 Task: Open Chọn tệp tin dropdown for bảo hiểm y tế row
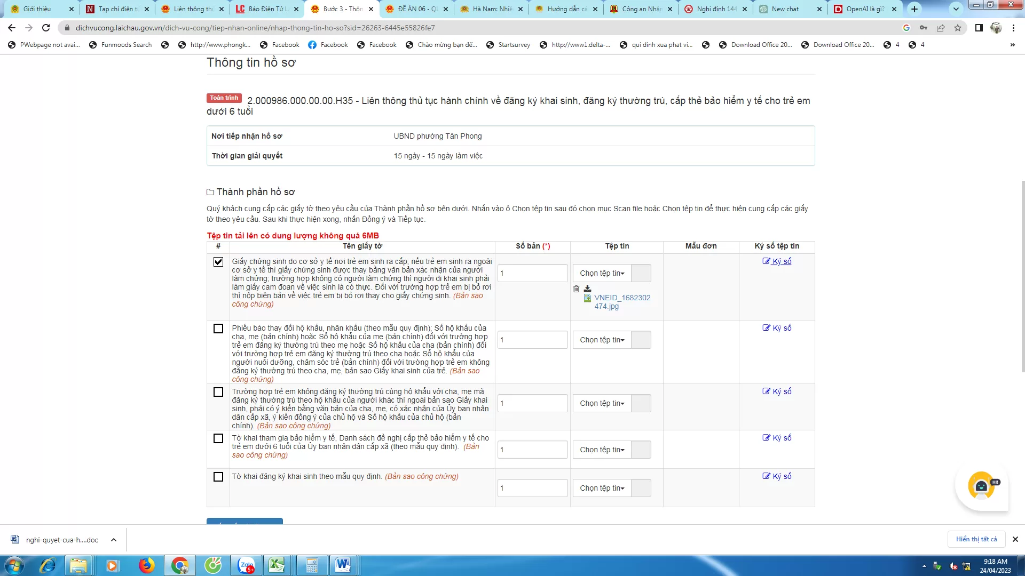[x=602, y=450]
